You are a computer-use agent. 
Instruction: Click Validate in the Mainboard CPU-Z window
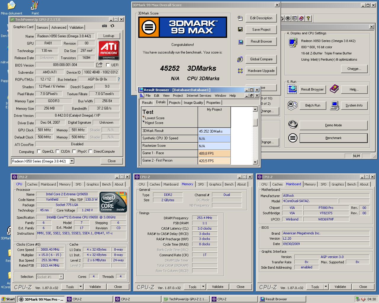(340, 287)
